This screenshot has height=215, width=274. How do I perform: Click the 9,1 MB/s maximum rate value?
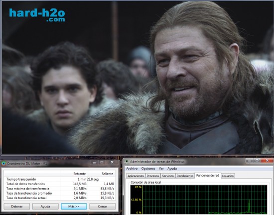pyautogui.click(x=80, y=189)
